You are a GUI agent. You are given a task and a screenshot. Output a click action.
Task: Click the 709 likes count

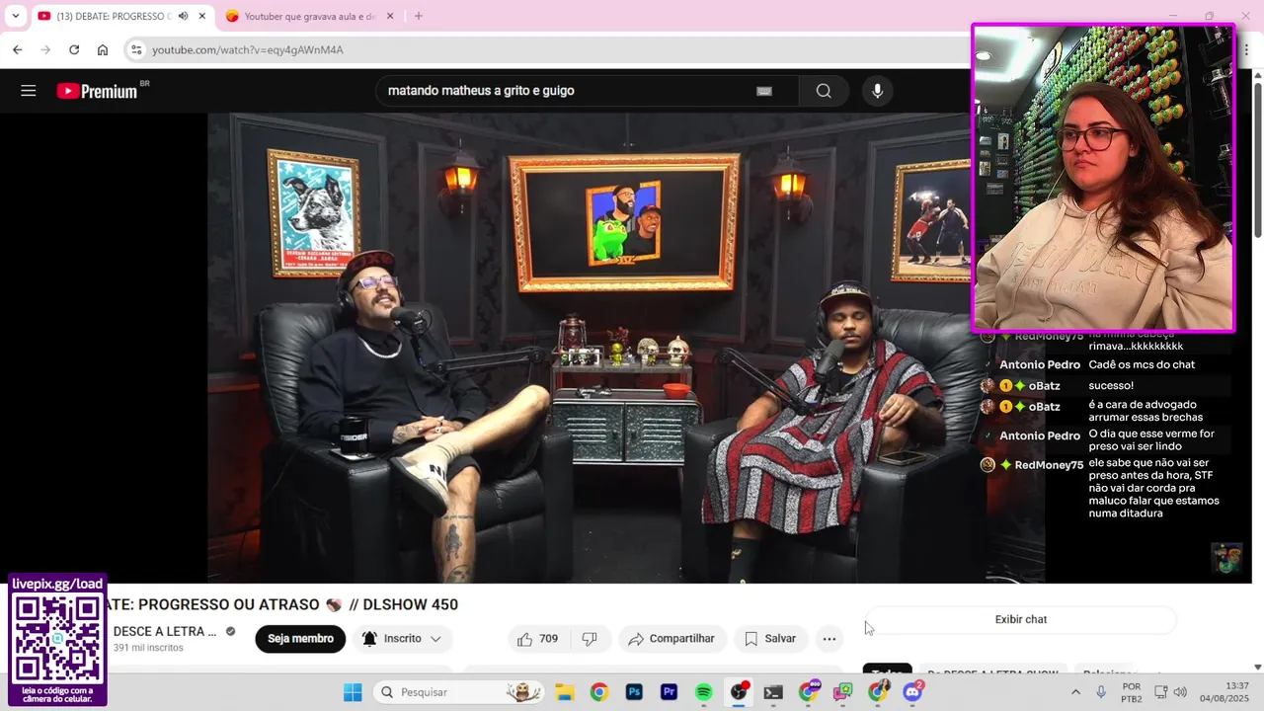(x=548, y=639)
